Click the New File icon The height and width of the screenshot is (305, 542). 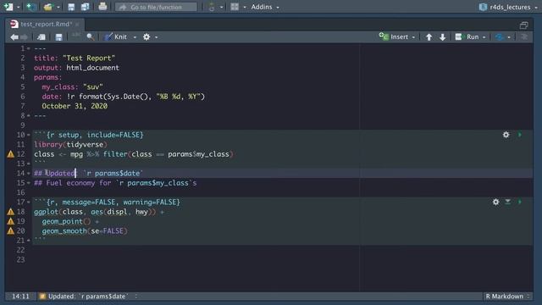pyautogui.click(x=8, y=7)
